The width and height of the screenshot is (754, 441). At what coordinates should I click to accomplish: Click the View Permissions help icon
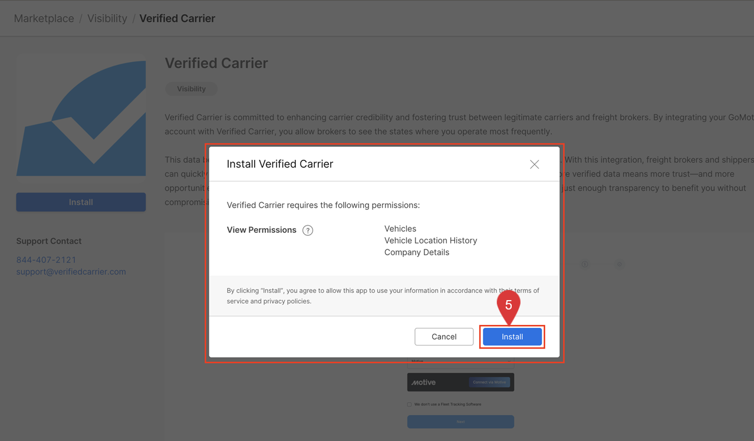308,231
